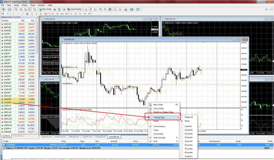
Task: Expand the Trailing Stop submenu
Action: (164, 117)
